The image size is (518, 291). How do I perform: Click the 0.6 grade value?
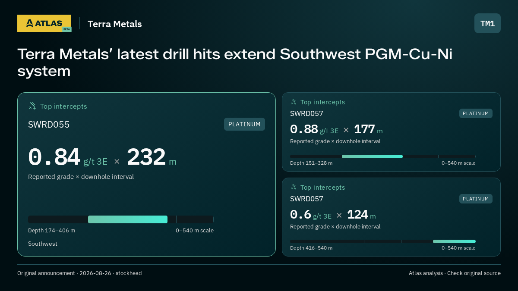coord(300,214)
